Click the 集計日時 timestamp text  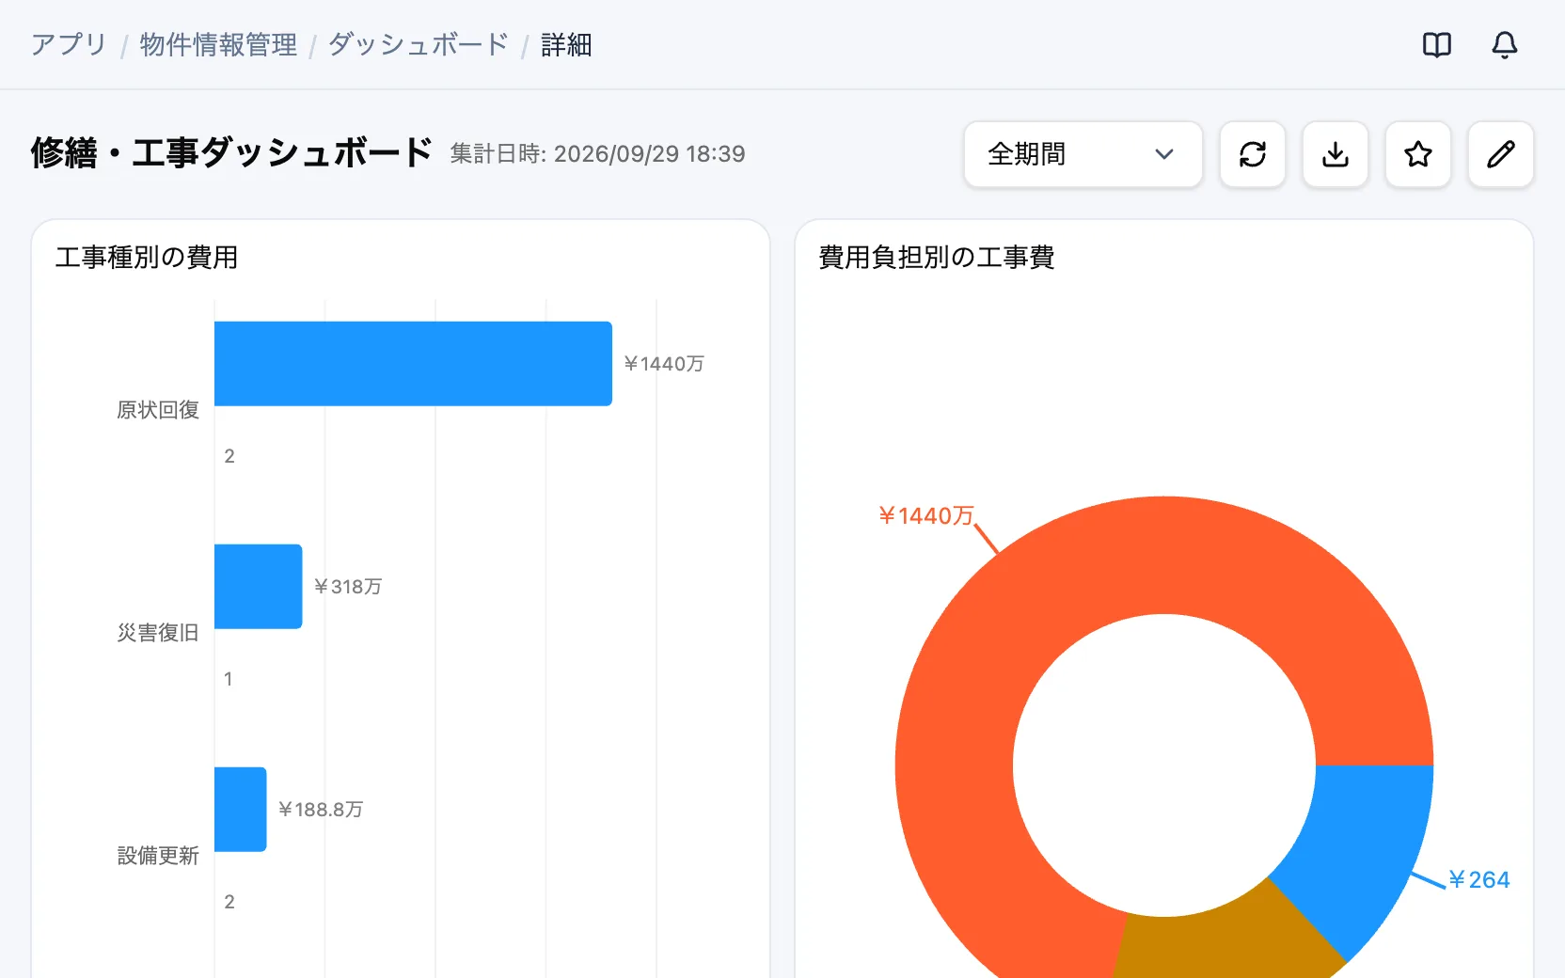click(x=597, y=154)
